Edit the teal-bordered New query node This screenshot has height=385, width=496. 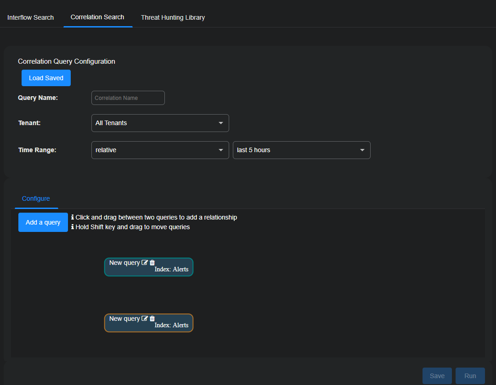point(145,263)
